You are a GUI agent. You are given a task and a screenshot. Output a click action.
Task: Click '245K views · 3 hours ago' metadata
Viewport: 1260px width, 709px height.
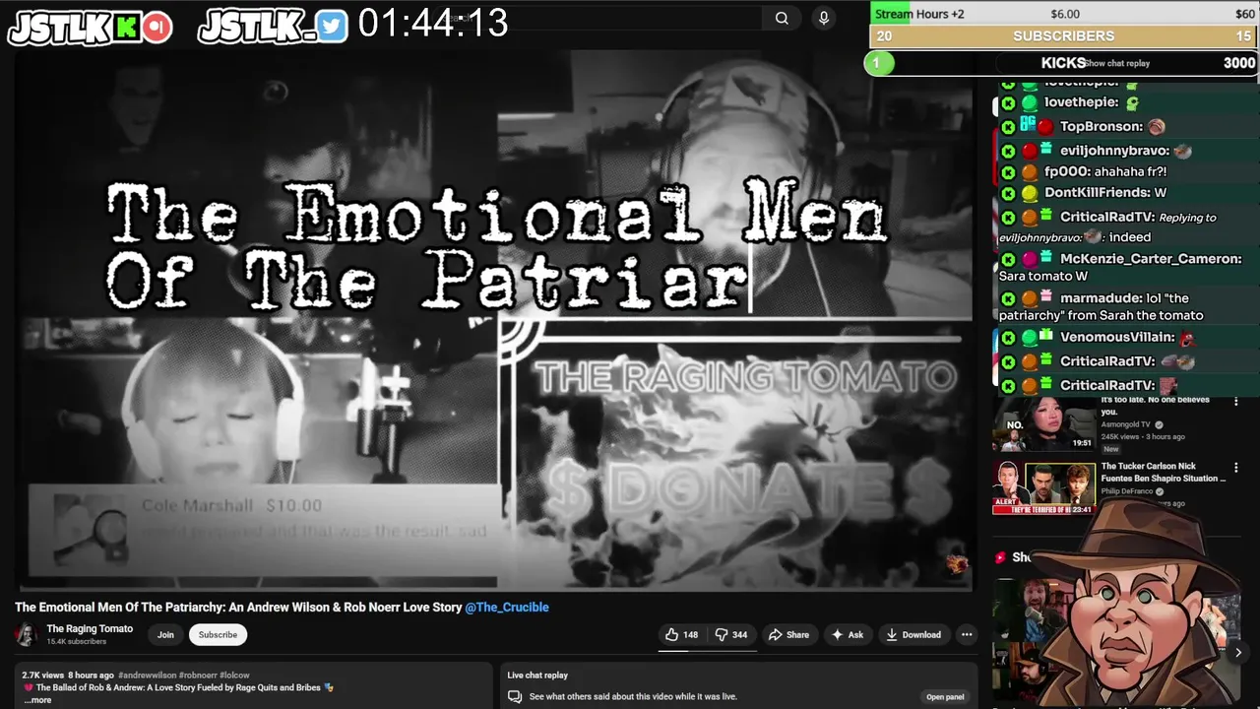pos(1143,436)
